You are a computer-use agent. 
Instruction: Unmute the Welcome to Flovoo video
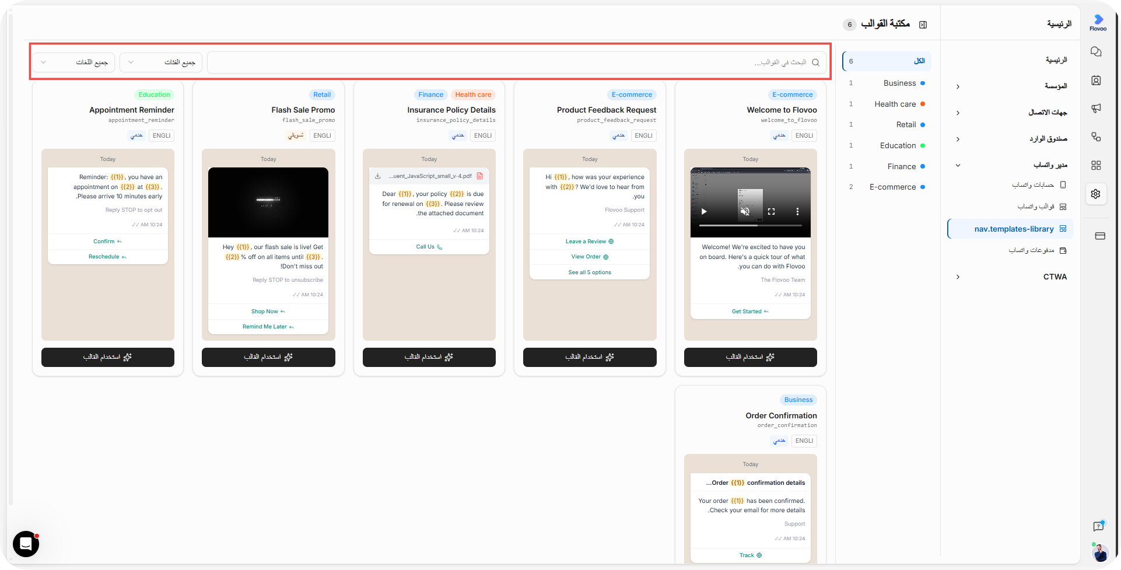[x=745, y=211]
